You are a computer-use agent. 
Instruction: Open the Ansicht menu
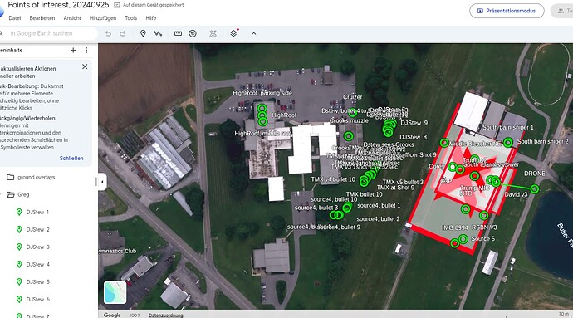(x=72, y=18)
